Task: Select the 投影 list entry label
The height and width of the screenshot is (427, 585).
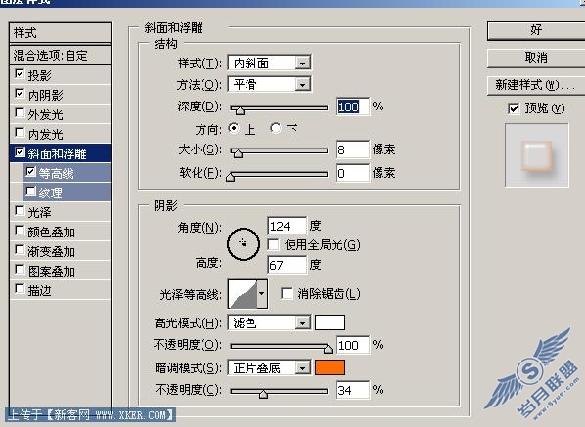Action: (39, 75)
